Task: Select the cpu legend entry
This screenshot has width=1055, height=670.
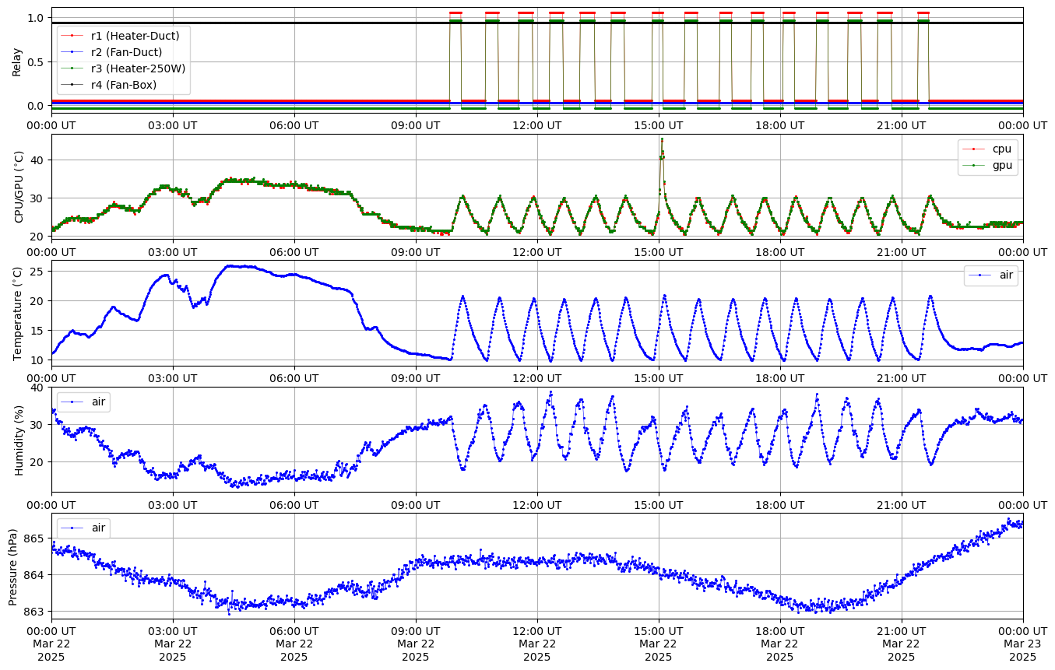Action: 987,149
